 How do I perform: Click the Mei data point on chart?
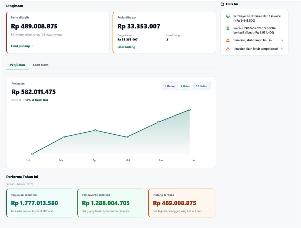tap(127, 137)
